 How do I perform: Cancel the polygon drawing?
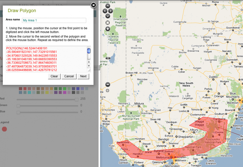pos(69,76)
